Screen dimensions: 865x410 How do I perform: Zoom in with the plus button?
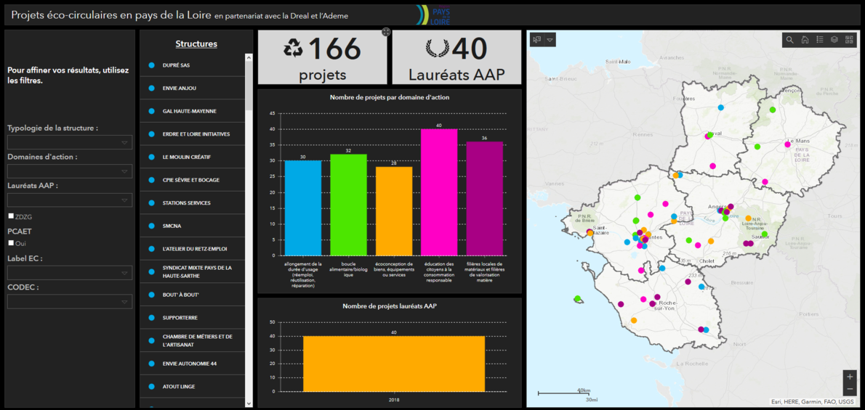(x=850, y=377)
